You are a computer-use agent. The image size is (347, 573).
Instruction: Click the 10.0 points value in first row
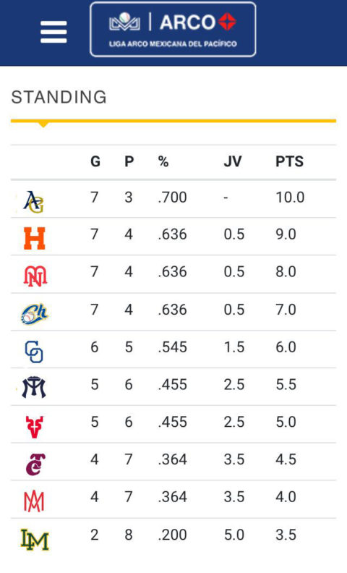pyautogui.click(x=290, y=198)
